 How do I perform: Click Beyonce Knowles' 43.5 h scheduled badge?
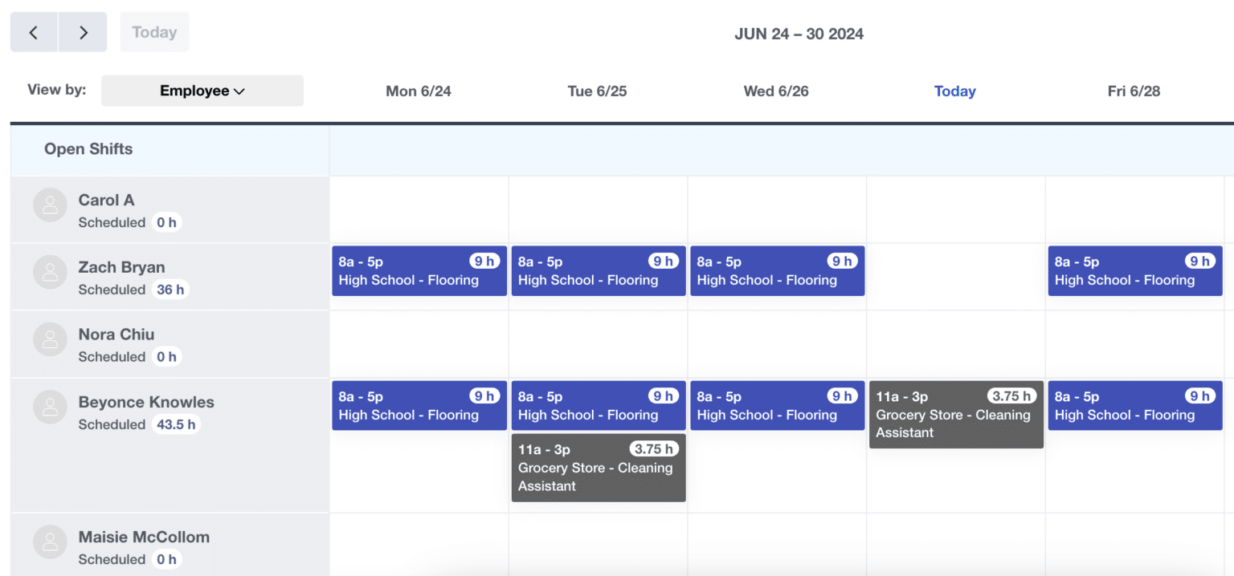click(175, 424)
